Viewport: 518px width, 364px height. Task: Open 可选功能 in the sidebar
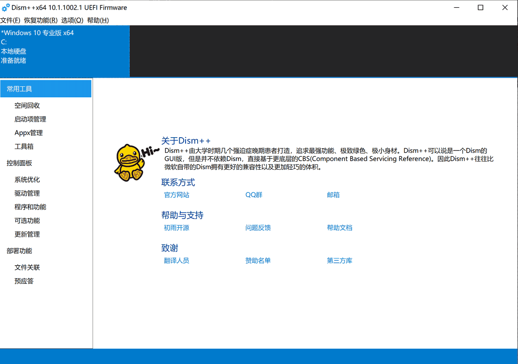[27, 220]
